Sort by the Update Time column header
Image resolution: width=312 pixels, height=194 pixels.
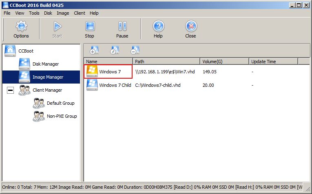273,62
